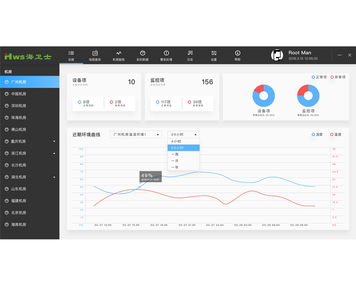Click the 03-28 09:00 axis label
The height and width of the screenshot is (297, 356).
299,225
